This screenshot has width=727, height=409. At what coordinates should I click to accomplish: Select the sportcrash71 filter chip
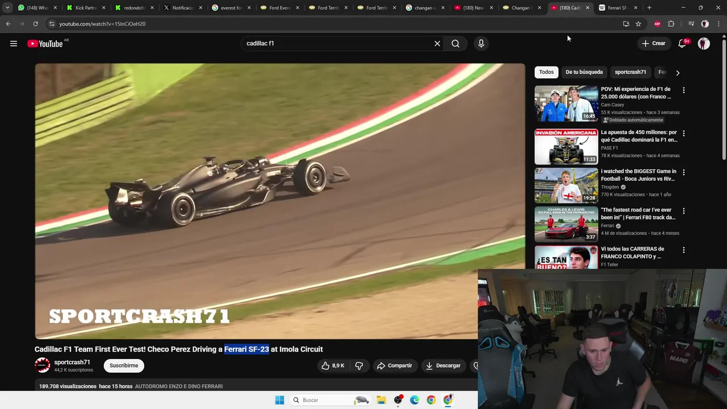(x=630, y=72)
